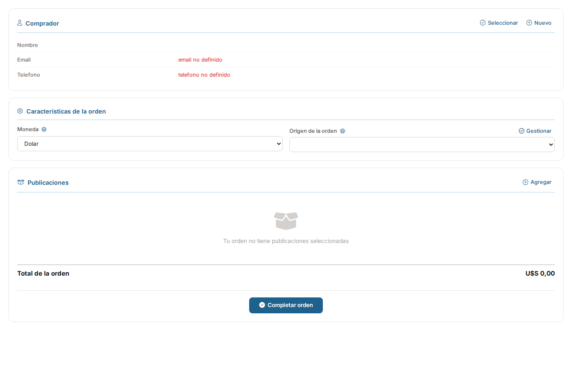Click the gear icon beside Caracteristicas de la orden
Viewport: 572px width, 377px height.
pos(20,111)
